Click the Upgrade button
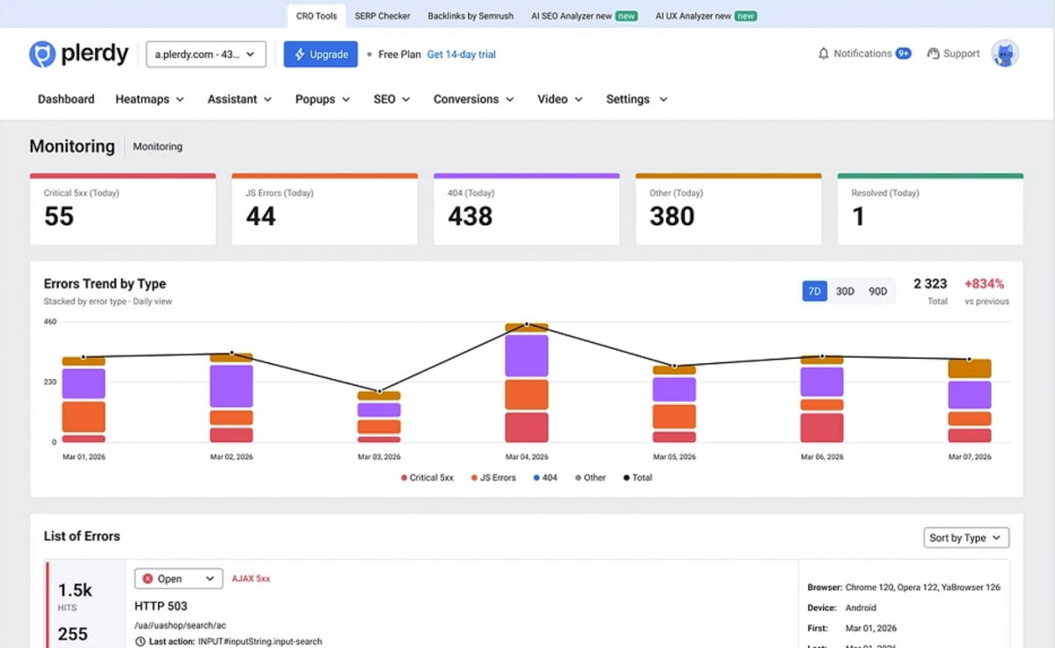Viewport: 1055px width, 648px height. tap(321, 54)
